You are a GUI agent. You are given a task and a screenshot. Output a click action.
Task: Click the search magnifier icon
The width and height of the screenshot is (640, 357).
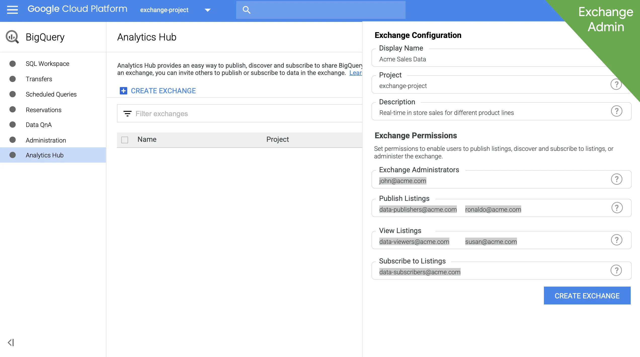tap(246, 10)
